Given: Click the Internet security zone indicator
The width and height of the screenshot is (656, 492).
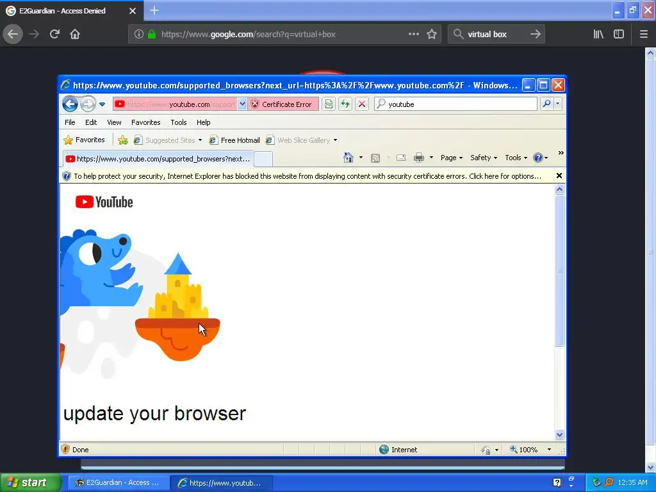Looking at the screenshot, I should pos(398,450).
